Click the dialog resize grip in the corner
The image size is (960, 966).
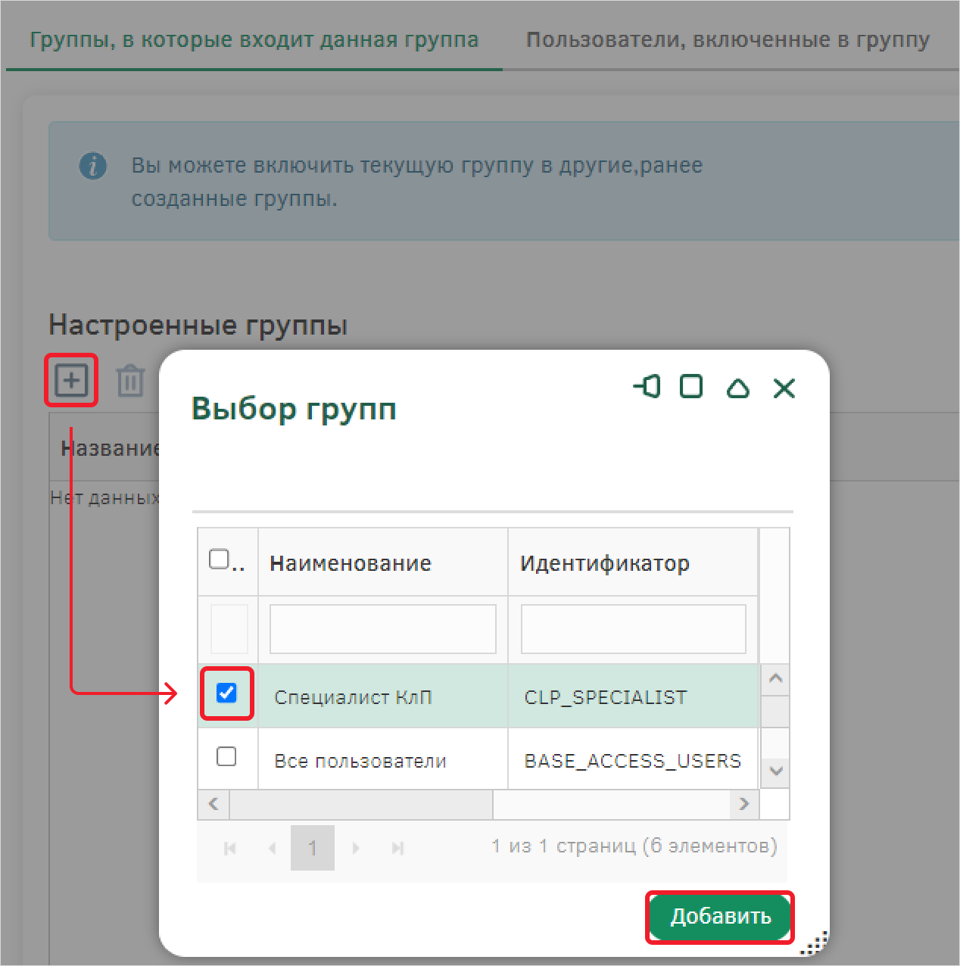[814, 943]
